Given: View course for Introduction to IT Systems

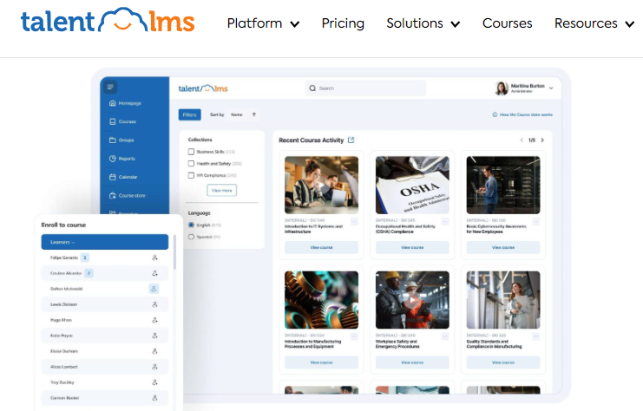Looking at the screenshot, I should (x=321, y=247).
